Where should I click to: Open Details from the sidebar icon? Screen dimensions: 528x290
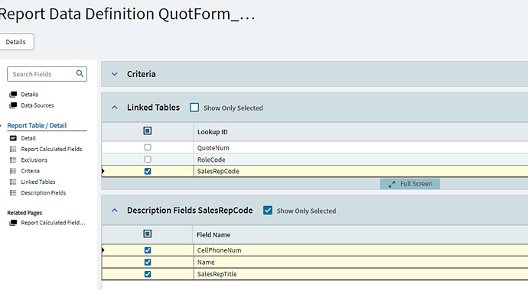13,95
